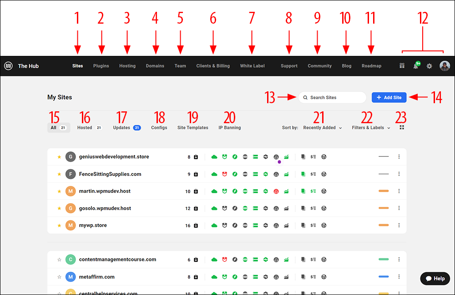Screen dimensions: 455x295
Task: Click lightning performance icon for martin.wpmudev.host
Action: (x=235, y=191)
